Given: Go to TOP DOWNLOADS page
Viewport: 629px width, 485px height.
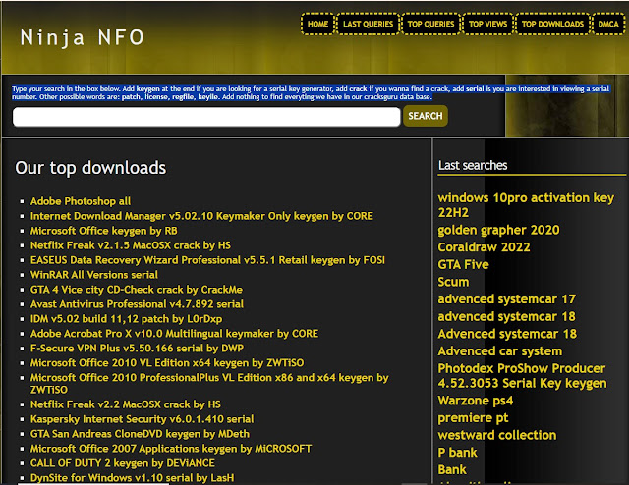Looking at the screenshot, I should (x=552, y=24).
